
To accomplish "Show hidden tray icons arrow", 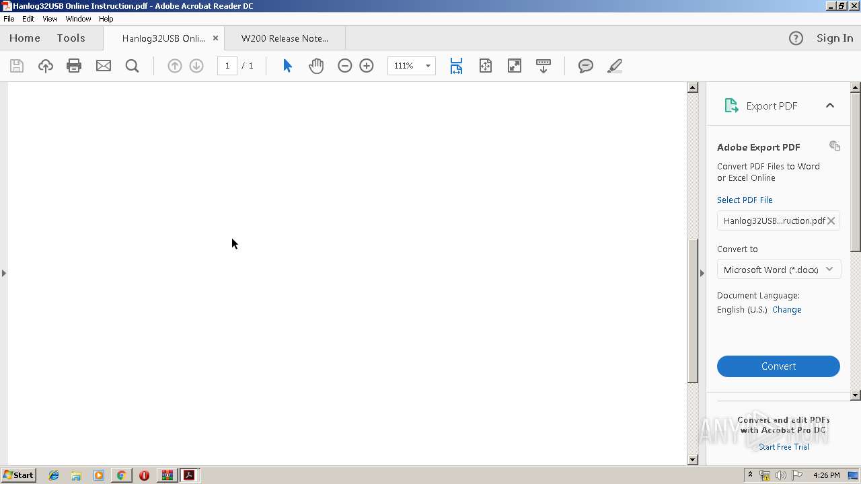I will [750, 475].
